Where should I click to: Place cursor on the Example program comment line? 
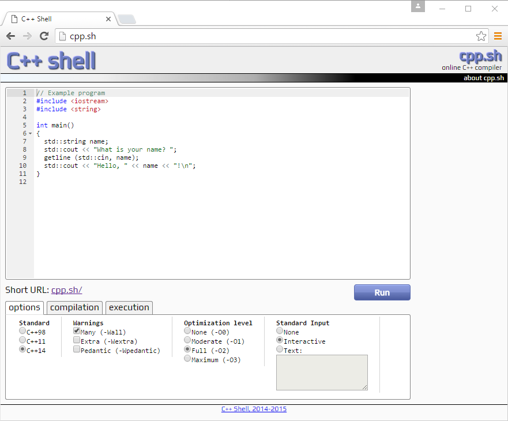tap(70, 93)
